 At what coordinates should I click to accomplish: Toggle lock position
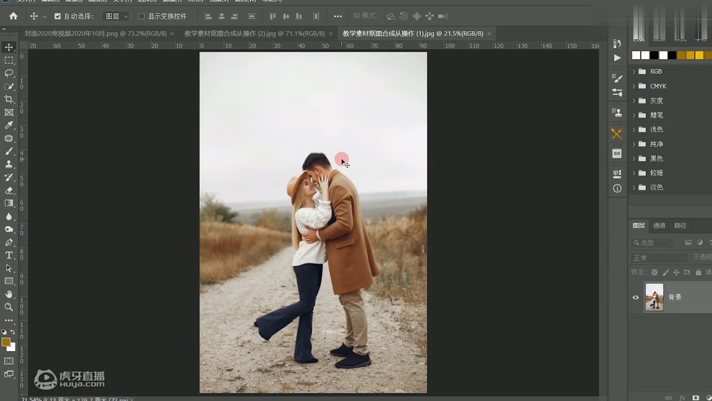676,273
